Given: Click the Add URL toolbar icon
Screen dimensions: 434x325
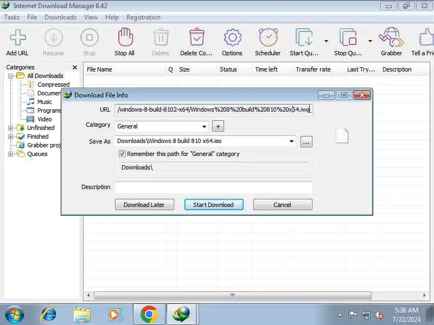Looking at the screenshot, I should click(x=17, y=37).
